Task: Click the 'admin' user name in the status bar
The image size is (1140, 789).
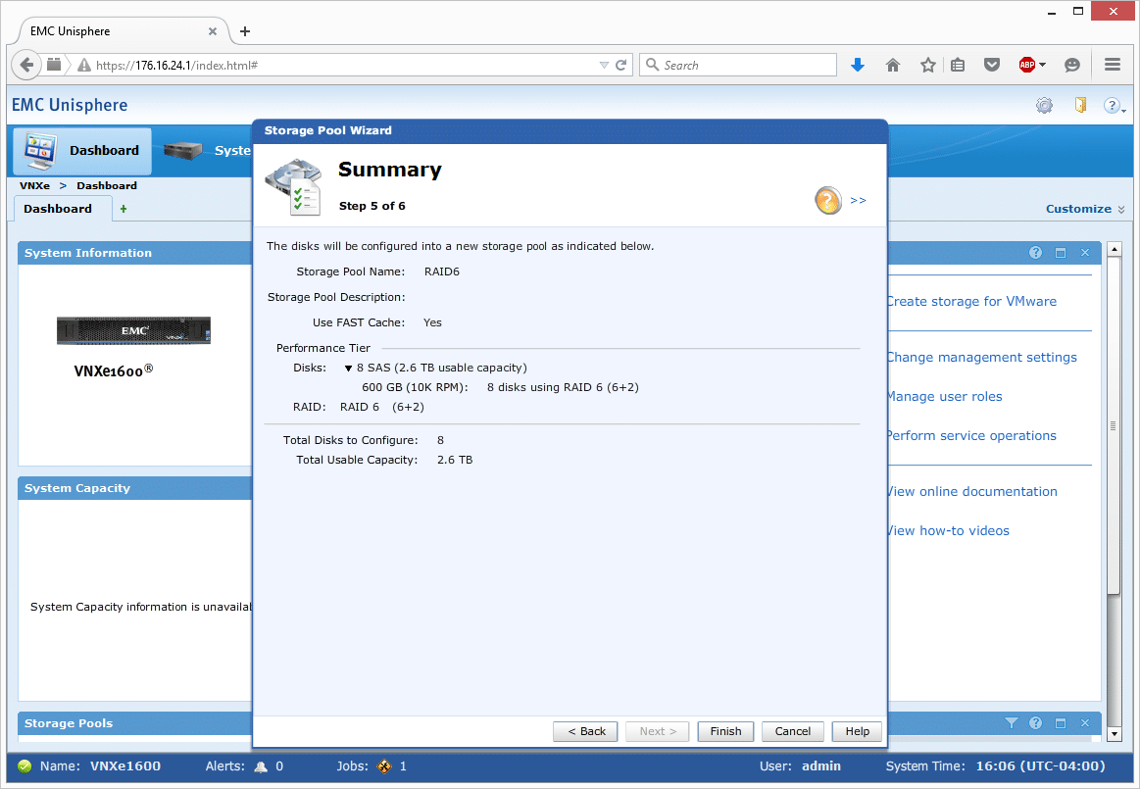Action: (x=821, y=766)
